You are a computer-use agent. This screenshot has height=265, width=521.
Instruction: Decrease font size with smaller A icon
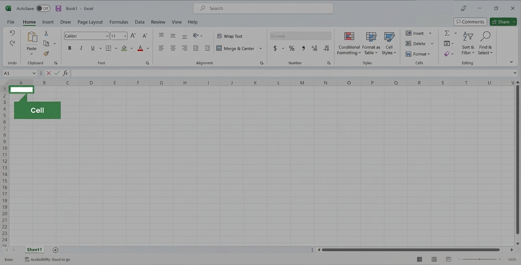point(145,36)
